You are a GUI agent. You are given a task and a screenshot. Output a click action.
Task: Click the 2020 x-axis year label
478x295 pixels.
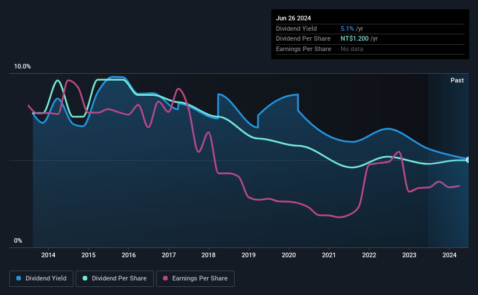pos(289,255)
